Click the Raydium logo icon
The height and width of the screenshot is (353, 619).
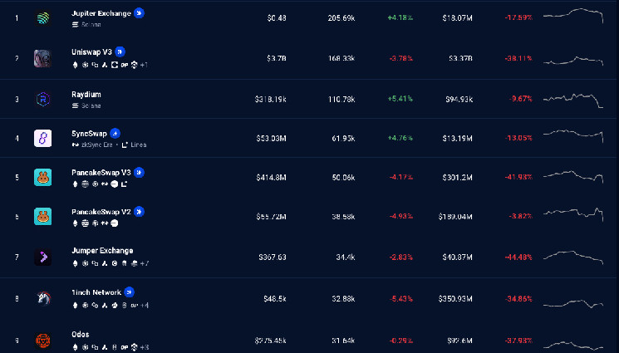point(43,99)
